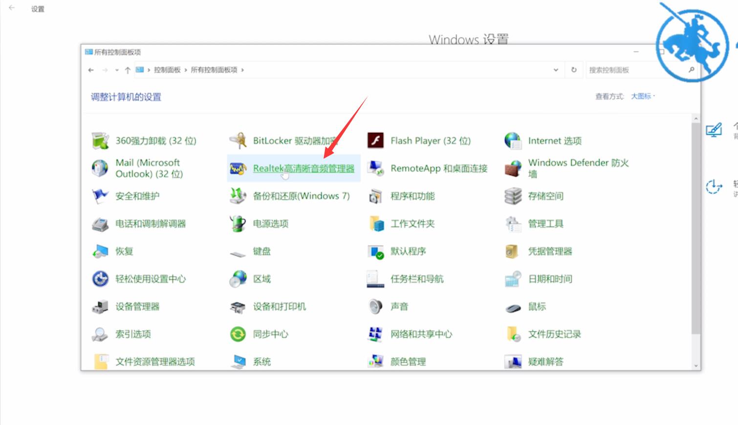Open BitLocker drive encryption icon
738x425 pixels.
238,141
